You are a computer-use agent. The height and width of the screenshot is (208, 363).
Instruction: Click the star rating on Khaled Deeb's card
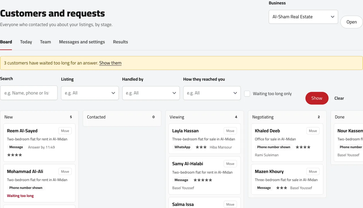click(x=303, y=147)
